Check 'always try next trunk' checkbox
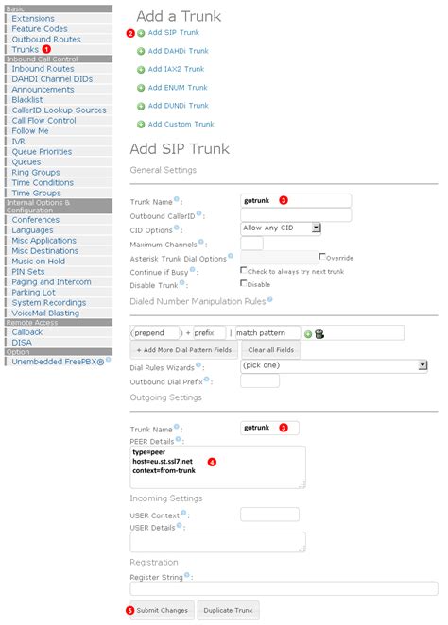Image resolution: width=448 pixels, height=625 pixels. (243, 270)
